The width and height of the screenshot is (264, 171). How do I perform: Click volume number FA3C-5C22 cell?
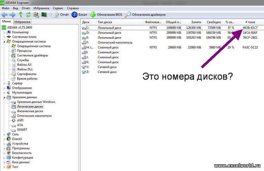pos(250,48)
